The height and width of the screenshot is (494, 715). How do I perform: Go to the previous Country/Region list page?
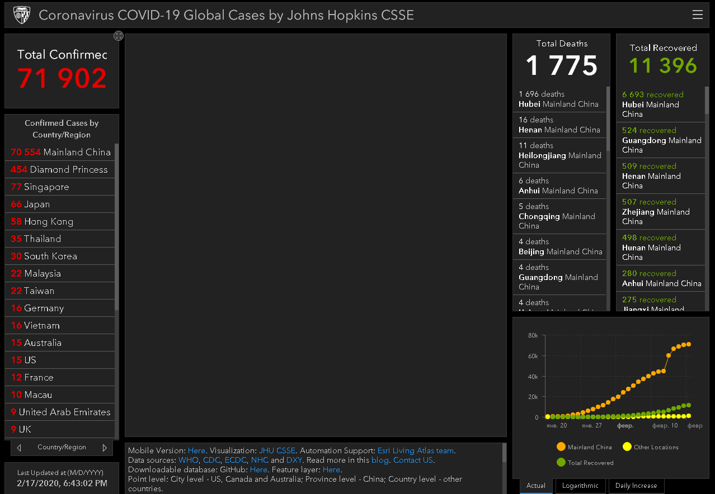19,448
